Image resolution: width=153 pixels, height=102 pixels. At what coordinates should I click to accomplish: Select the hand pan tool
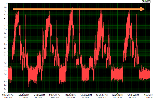point(149,1)
